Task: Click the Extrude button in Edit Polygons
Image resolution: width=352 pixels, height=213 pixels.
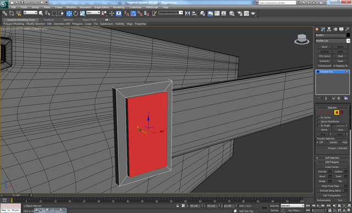Action: pyautogui.click(x=322, y=172)
